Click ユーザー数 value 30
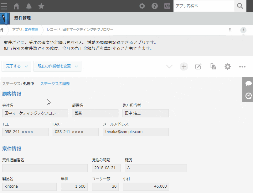Screen dimensions: 253x193 coord(105,187)
